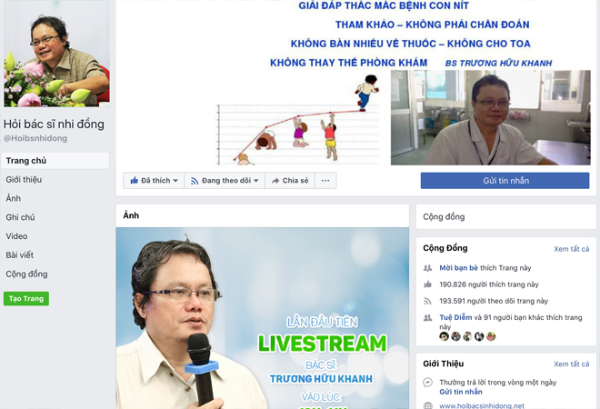Click the Ảnh section header
600x409 pixels.
pos(131,215)
